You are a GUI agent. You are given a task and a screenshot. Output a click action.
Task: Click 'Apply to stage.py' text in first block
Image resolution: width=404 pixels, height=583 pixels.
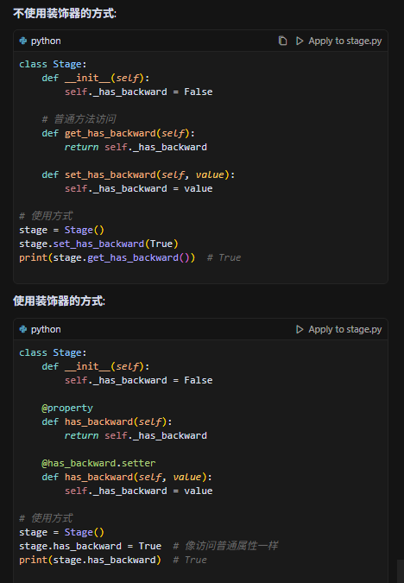click(345, 41)
